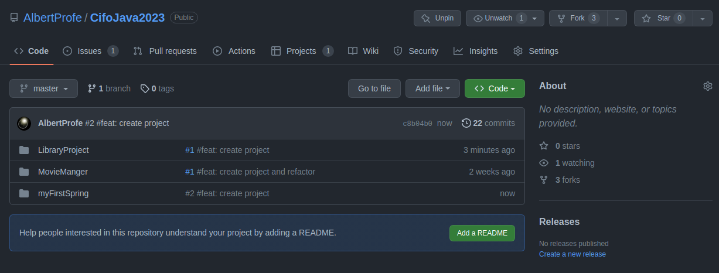Click the Unpin button
This screenshot has width=719, height=273.
tap(438, 18)
